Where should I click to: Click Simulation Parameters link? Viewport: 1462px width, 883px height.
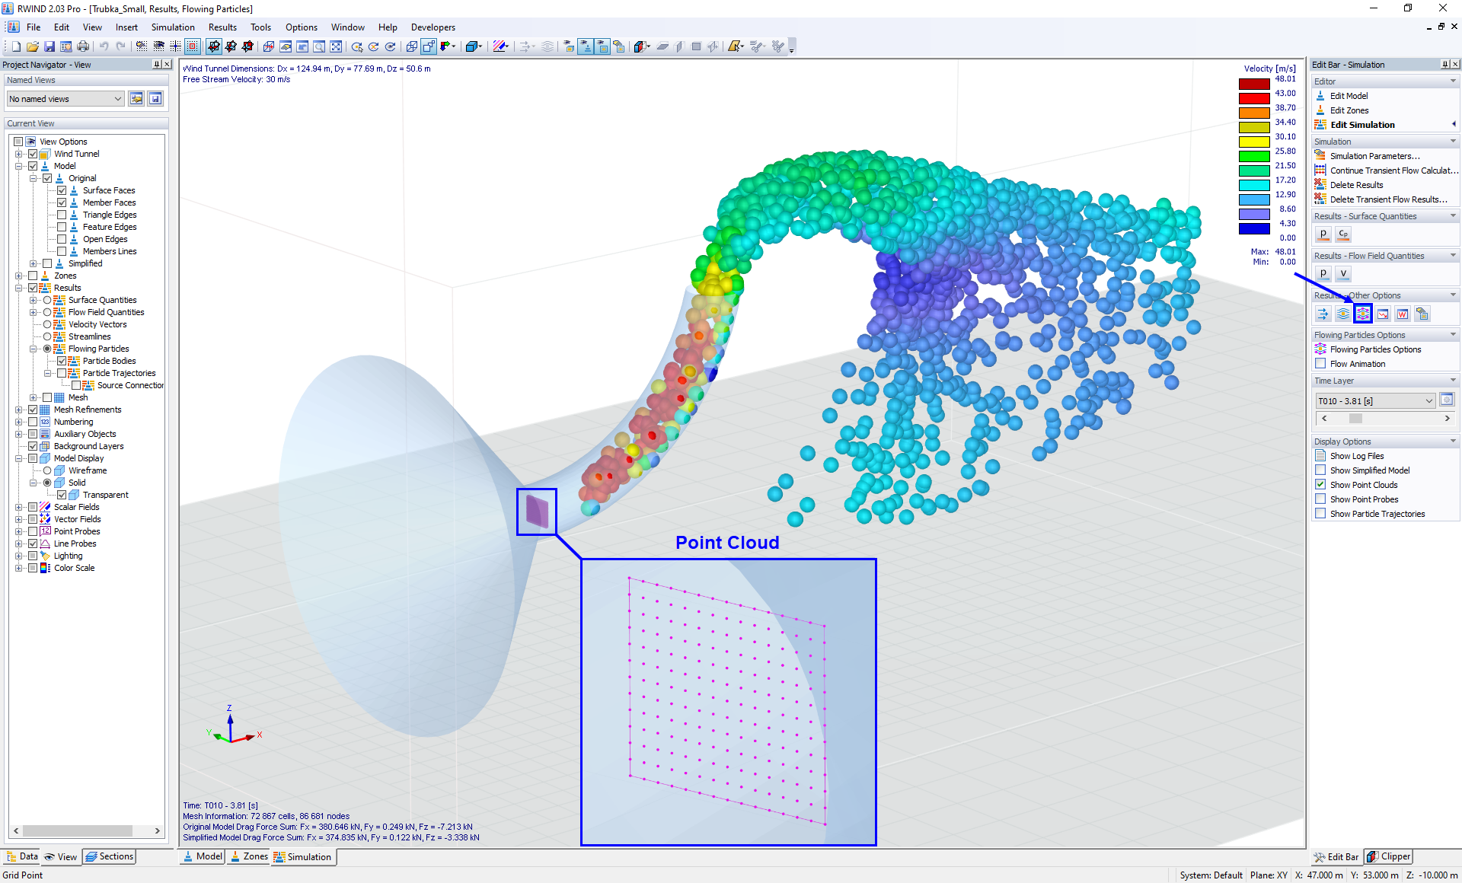[1374, 156]
